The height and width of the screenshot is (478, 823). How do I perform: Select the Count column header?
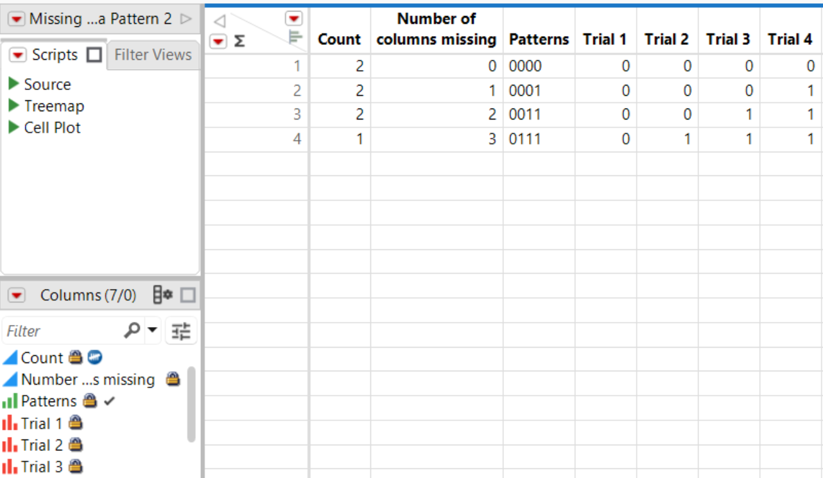click(x=340, y=39)
